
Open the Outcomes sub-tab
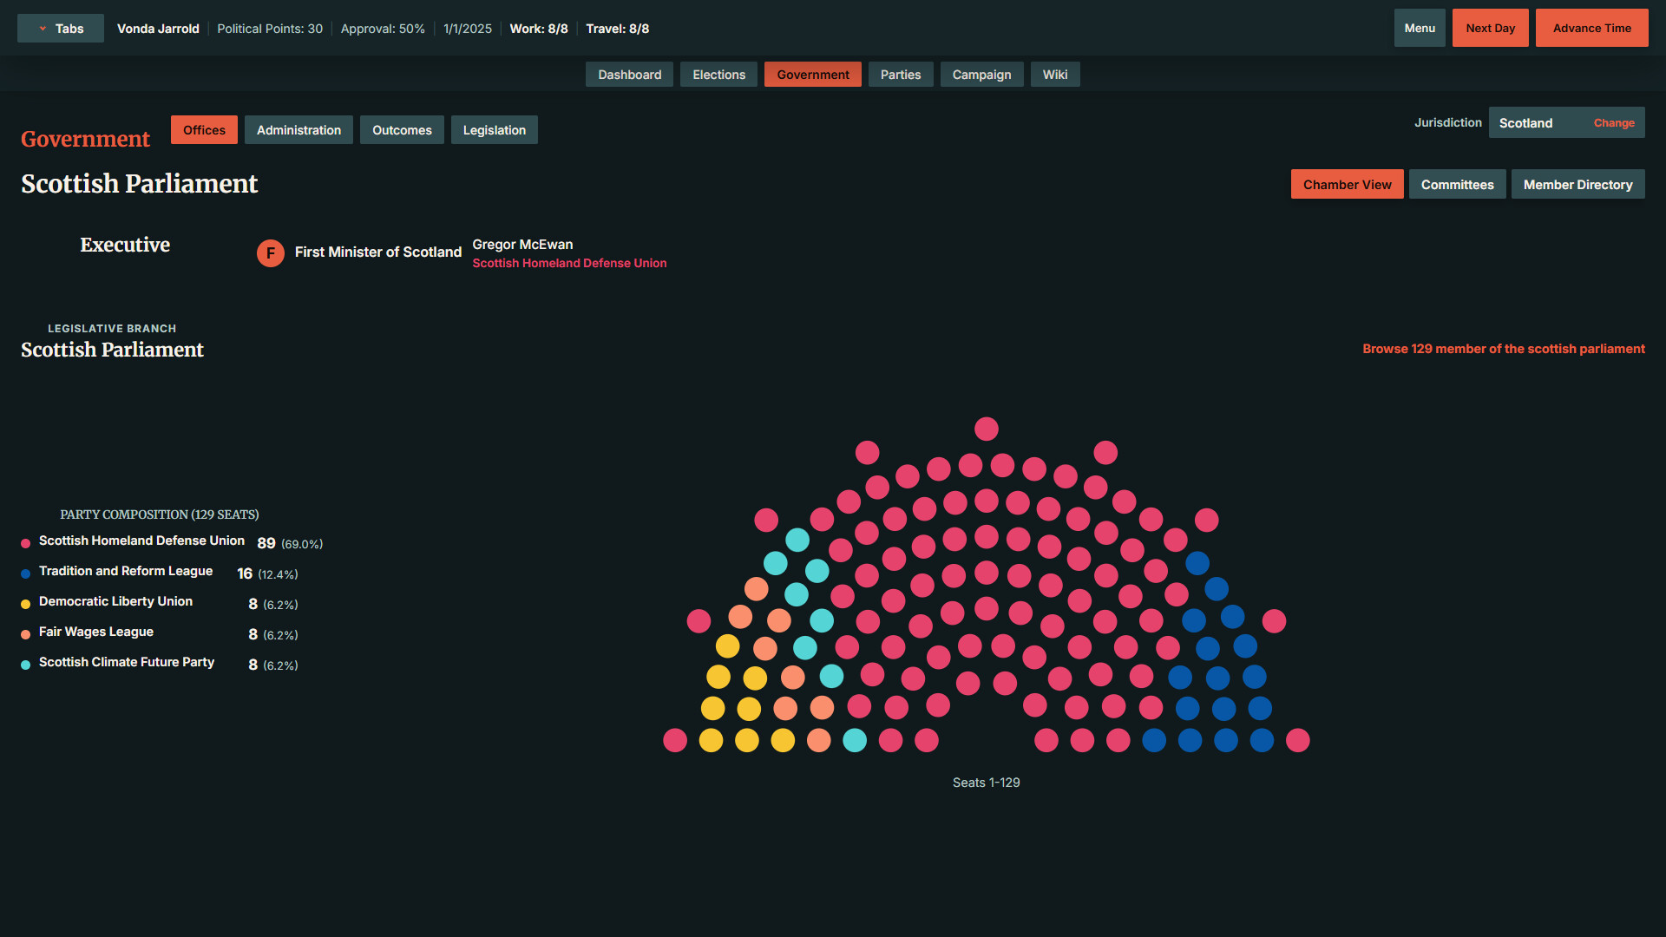pyautogui.click(x=402, y=130)
